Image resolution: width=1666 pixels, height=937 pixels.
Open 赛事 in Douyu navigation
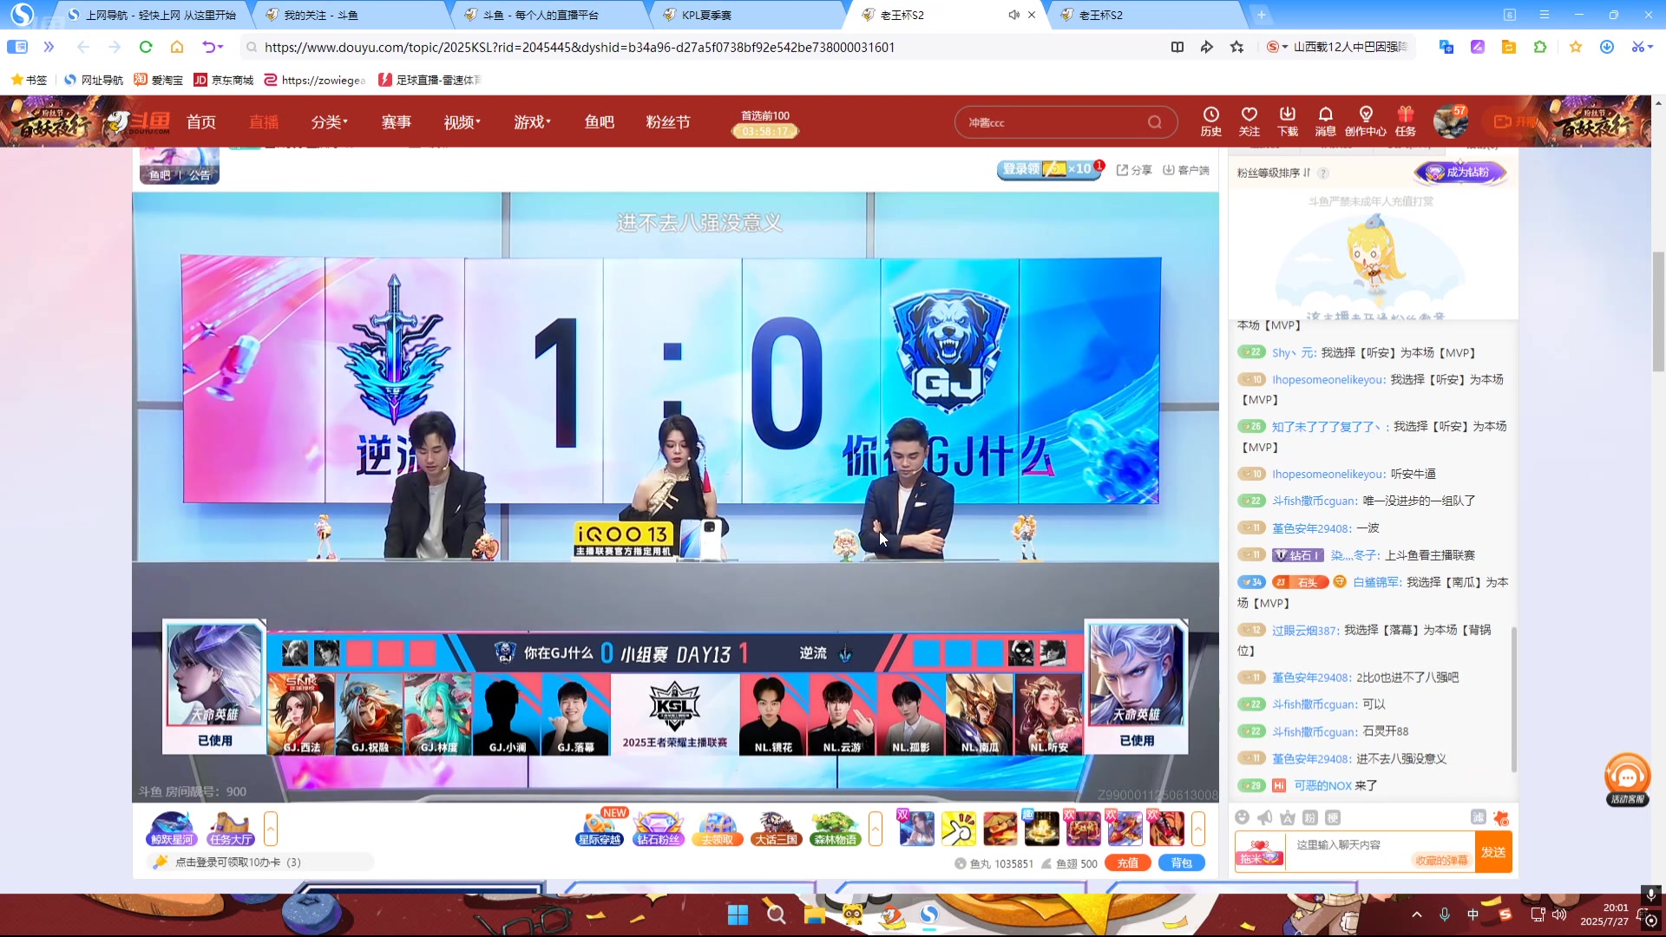(397, 122)
